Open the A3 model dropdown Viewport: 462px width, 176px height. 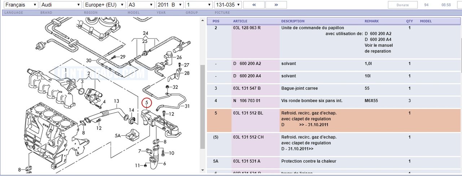141,5
